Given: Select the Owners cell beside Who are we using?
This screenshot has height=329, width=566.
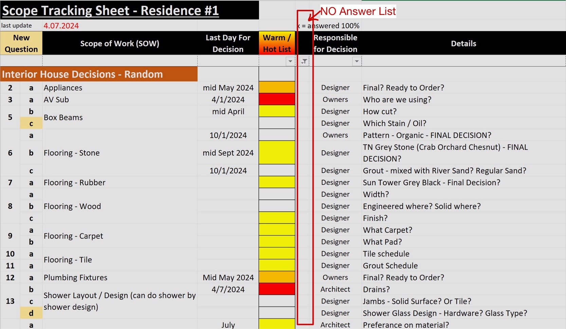Looking at the screenshot, I should click(x=335, y=99).
